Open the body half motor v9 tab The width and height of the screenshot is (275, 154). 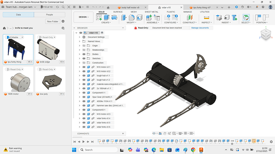pos(130,8)
